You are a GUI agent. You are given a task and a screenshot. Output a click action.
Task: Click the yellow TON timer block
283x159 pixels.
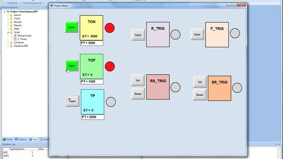92,28
